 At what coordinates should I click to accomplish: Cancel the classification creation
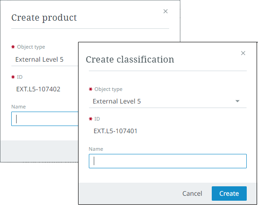[192, 193]
